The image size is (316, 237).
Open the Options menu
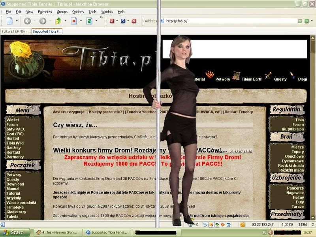coord(78,12)
